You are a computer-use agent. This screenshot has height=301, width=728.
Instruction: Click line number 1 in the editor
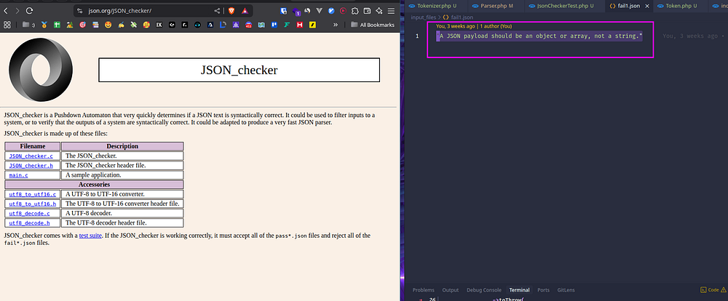click(417, 36)
